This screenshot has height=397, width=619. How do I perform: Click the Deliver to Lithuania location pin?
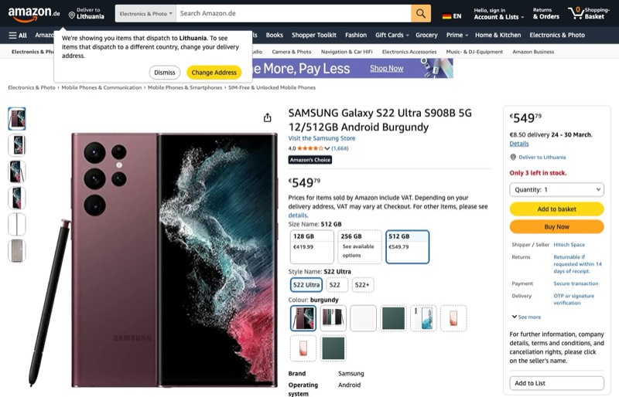click(72, 14)
